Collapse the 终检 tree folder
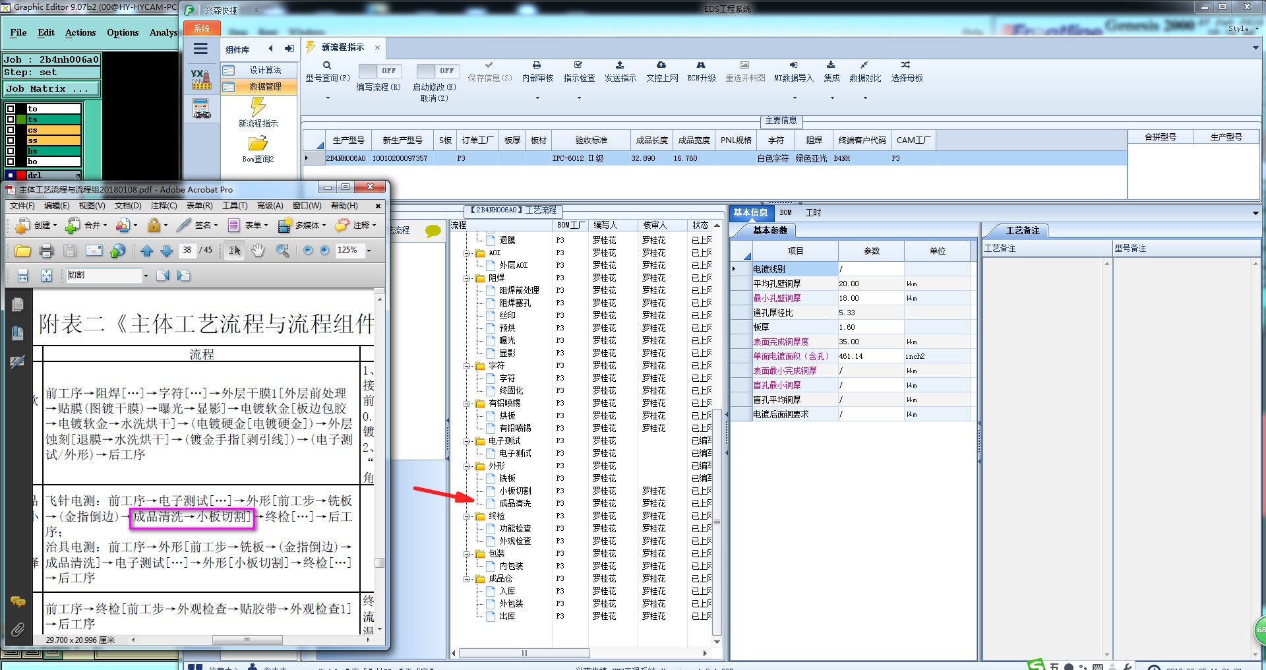1266x670 pixels. coord(467,516)
